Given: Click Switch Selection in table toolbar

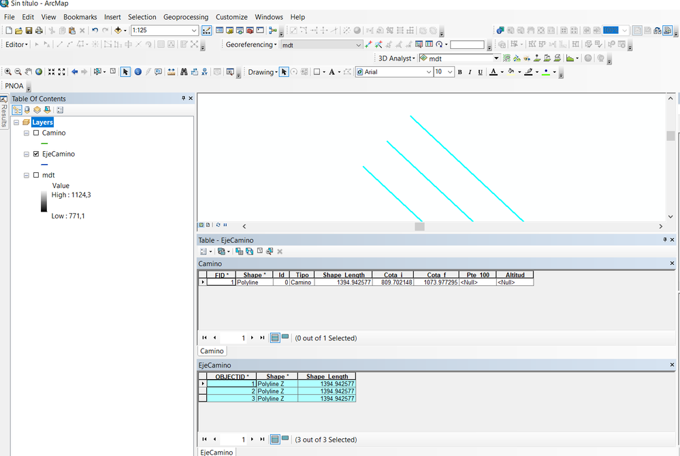Looking at the screenshot, I should coord(249,251).
